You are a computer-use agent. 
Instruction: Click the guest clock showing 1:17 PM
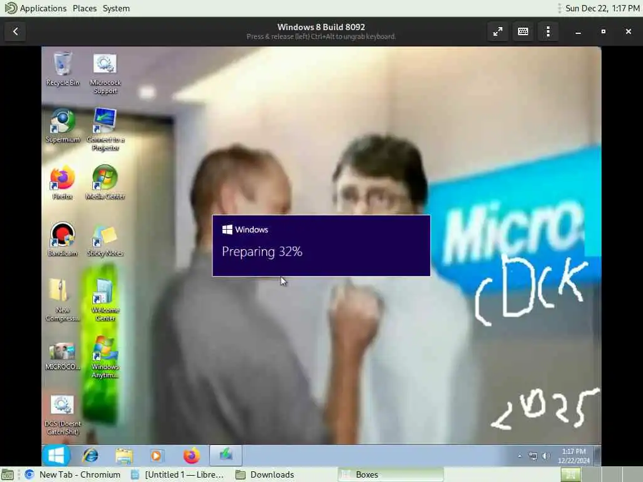[x=574, y=456]
